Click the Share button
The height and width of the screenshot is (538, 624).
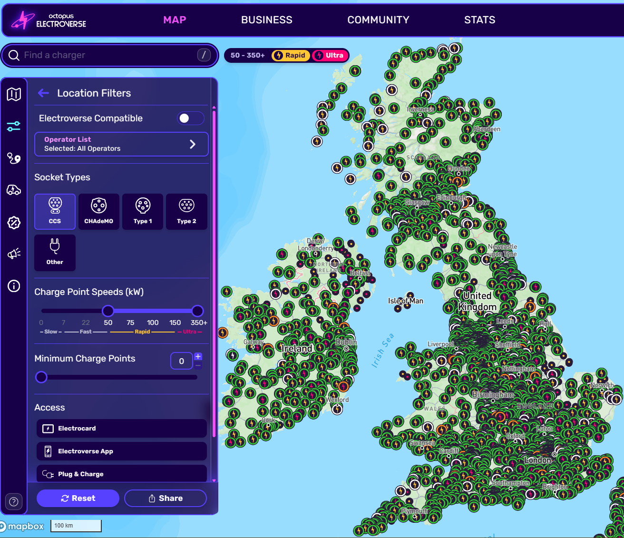pos(166,498)
